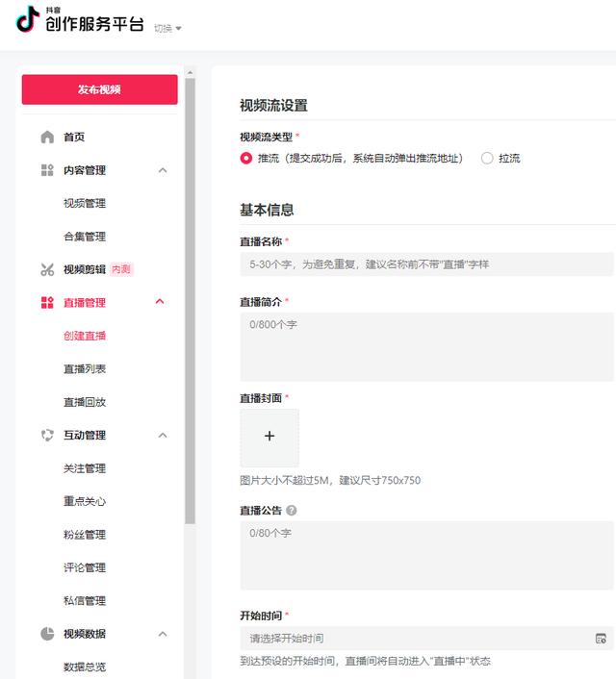This screenshot has height=679, width=616.
Task: Click the 内容管理 grid icon
Action: (x=47, y=170)
